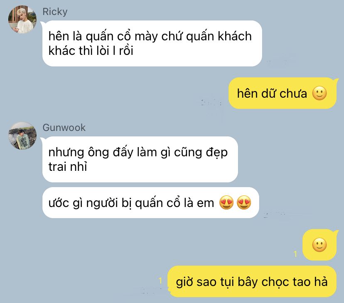Select the 'giờ sao tụi bây chọc tao hả' message

point(252,281)
